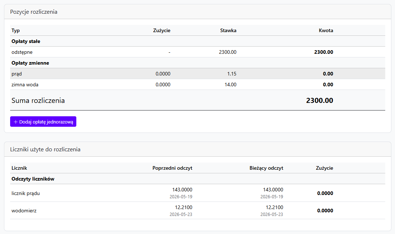The image size is (395, 234).
Task: Click the Opłaty zmienne section heading
Action: (30, 63)
